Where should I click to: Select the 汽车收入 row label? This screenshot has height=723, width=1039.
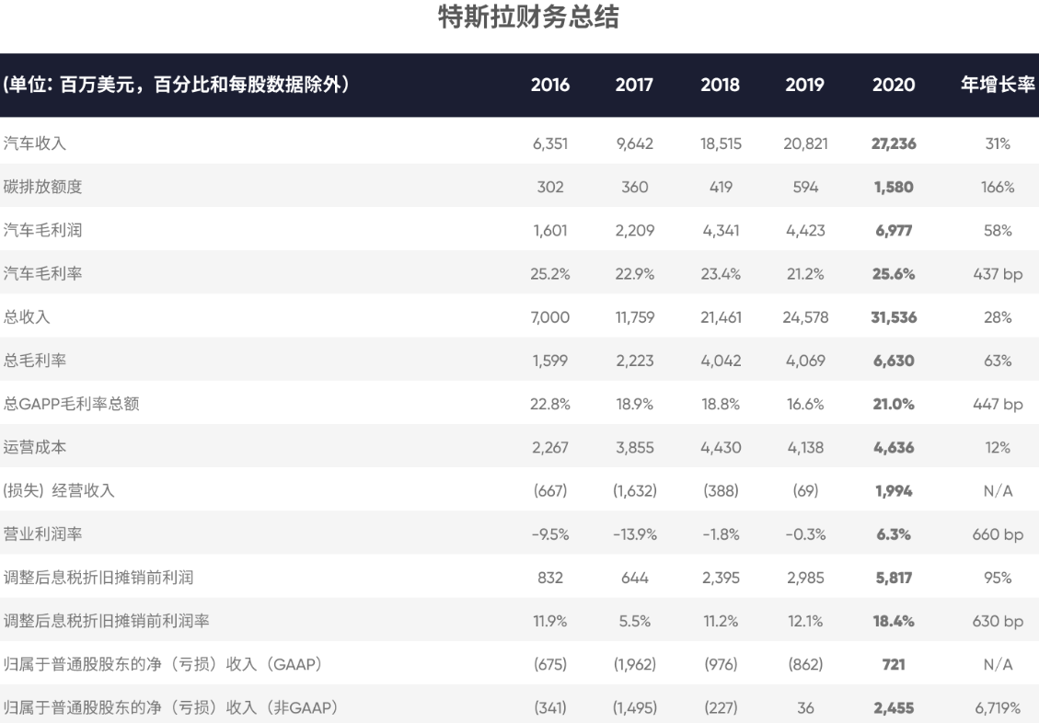[35, 143]
